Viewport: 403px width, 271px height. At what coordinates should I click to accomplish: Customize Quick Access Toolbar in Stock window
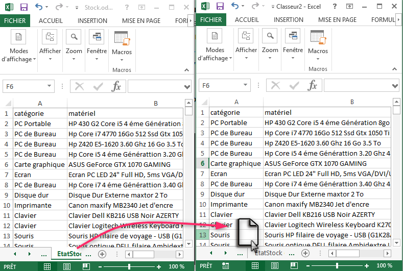pos(77,8)
